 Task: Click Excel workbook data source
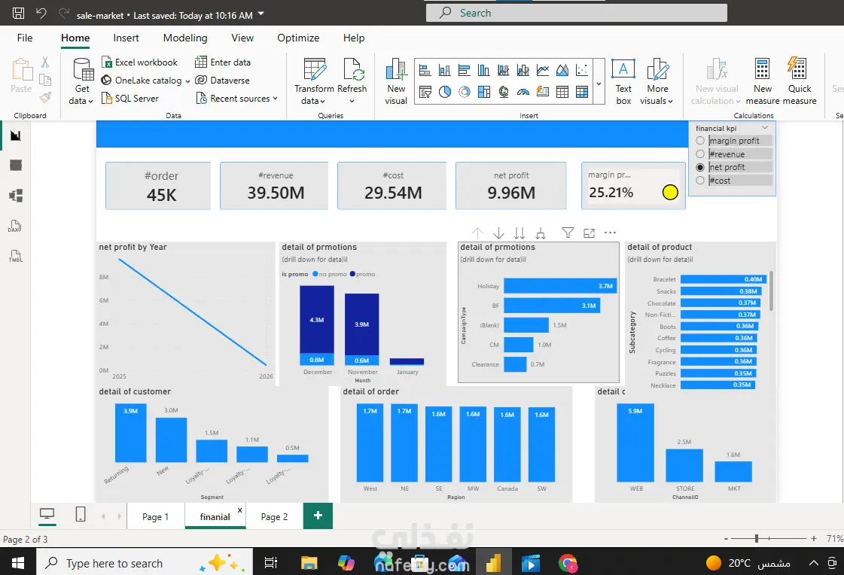coord(139,62)
